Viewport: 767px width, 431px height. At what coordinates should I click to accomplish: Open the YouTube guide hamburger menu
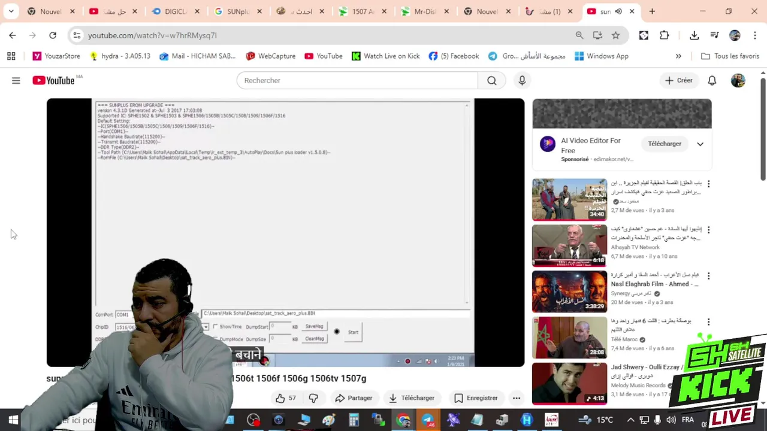pyautogui.click(x=16, y=80)
